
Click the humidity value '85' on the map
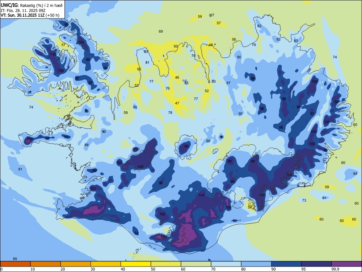point(135,107)
